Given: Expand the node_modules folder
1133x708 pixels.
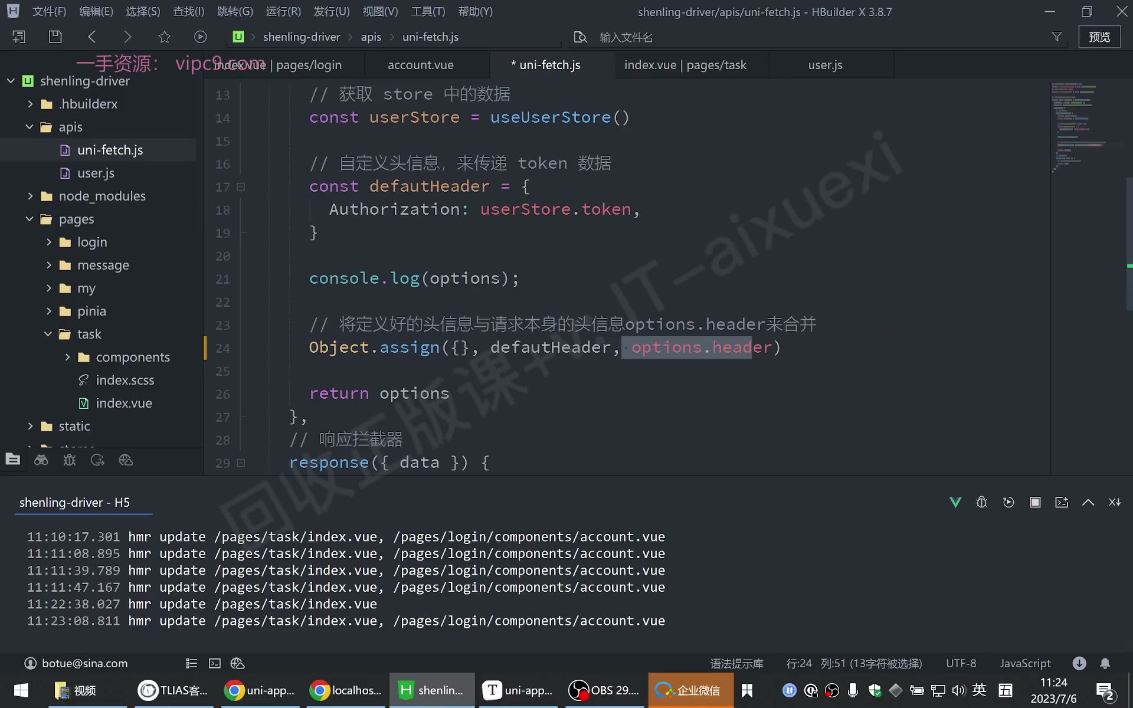Looking at the screenshot, I should [x=30, y=196].
